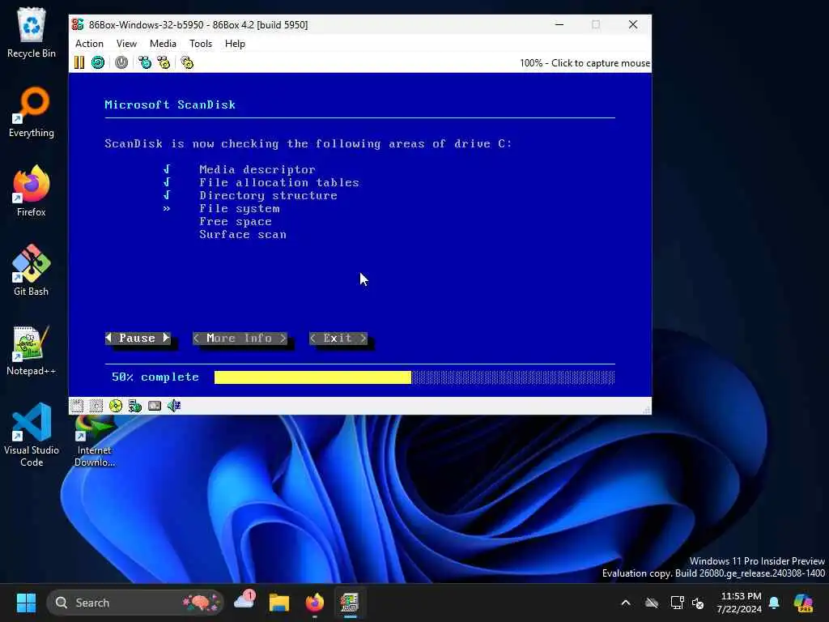Click the floppy drive status bar icon
The height and width of the screenshot is (622, 829).
(x=77, y=406)
